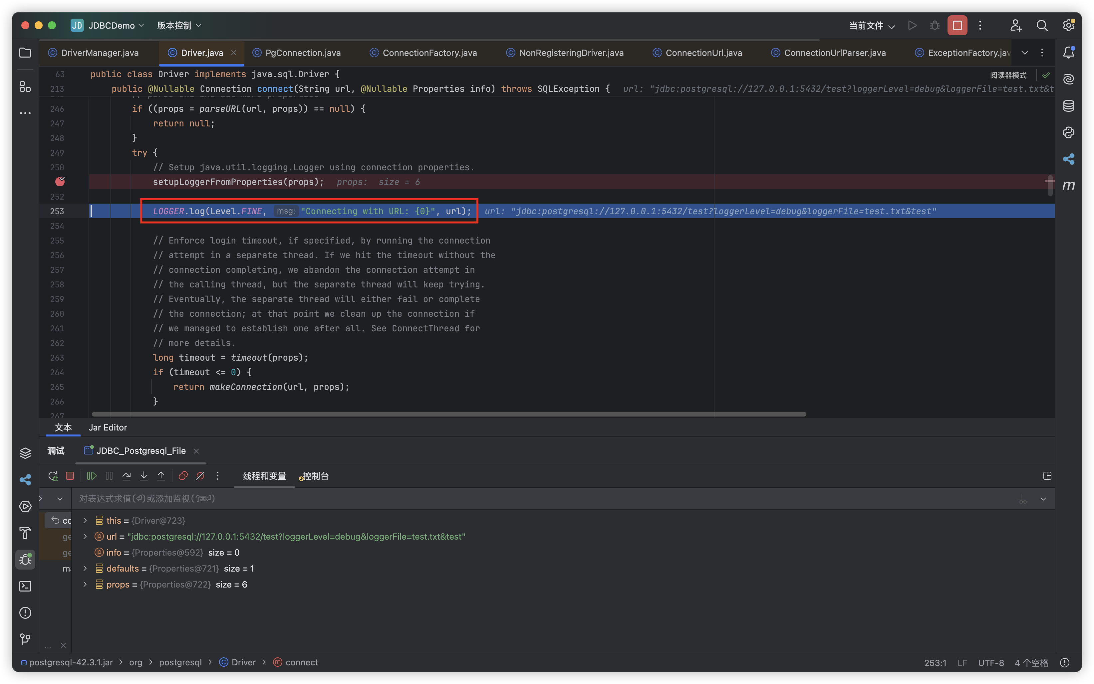Mute breakpoints icon in debug toolbar
The height and width of the screenshot is (684, 1094).
[x=200, y=476]
